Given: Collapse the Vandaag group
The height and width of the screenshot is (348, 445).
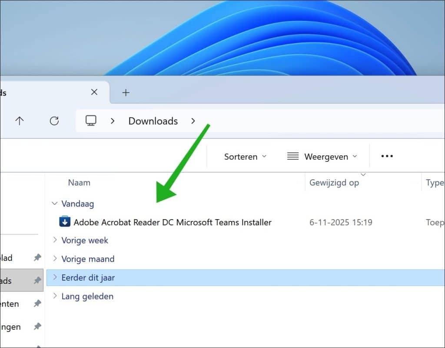Looking at the screenshot, I should coord(54,204).
